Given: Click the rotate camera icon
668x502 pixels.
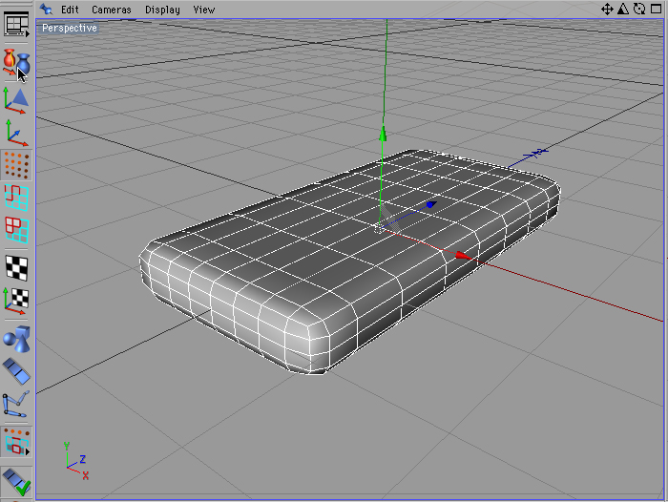Looking at the screenshot, I should coord(639,9).
